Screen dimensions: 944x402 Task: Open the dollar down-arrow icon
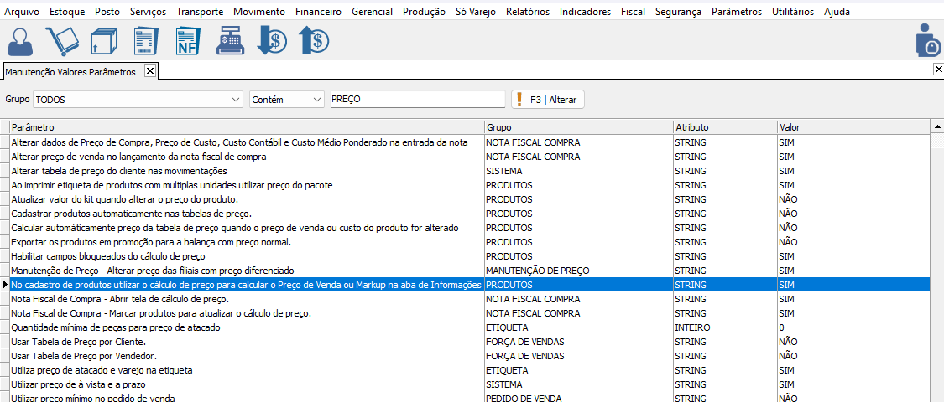[x=272, y=41]
